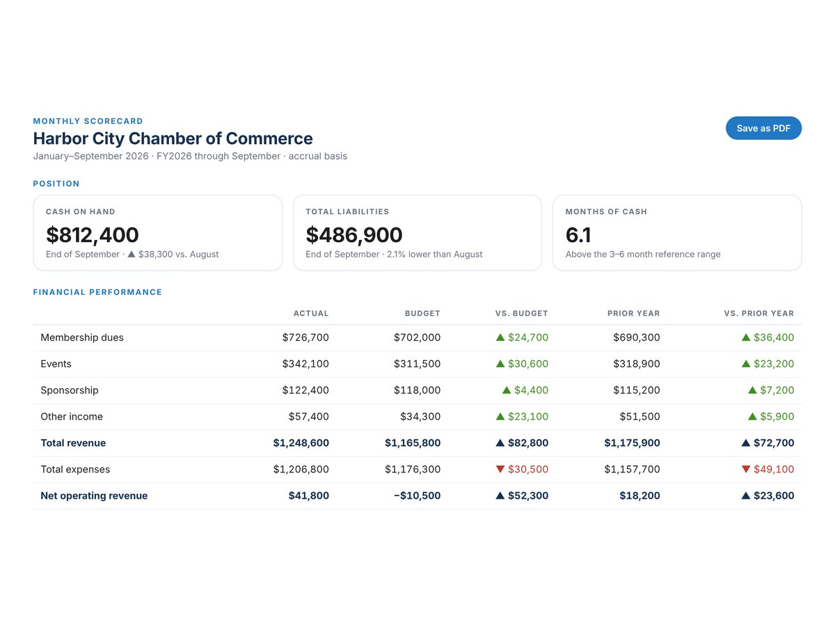Click the up triangle beside $23,100
This screenshot has width=835, height=626.
(x=500, y=417)
